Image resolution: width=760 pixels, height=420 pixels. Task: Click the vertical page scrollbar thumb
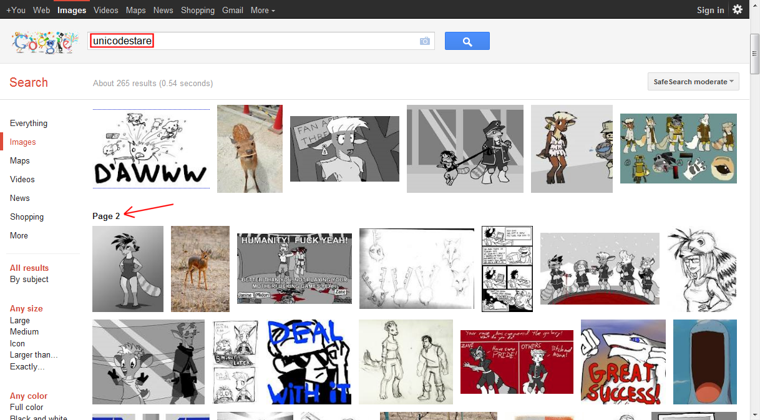tap(754, 53)
